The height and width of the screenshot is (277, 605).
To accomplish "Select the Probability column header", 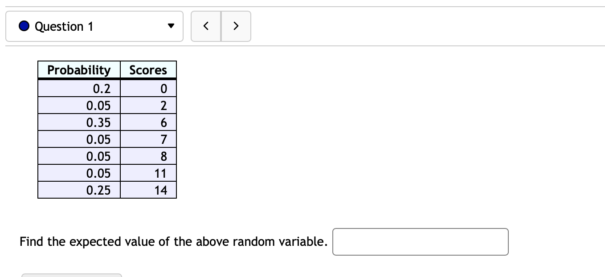I will coord(79,70).
